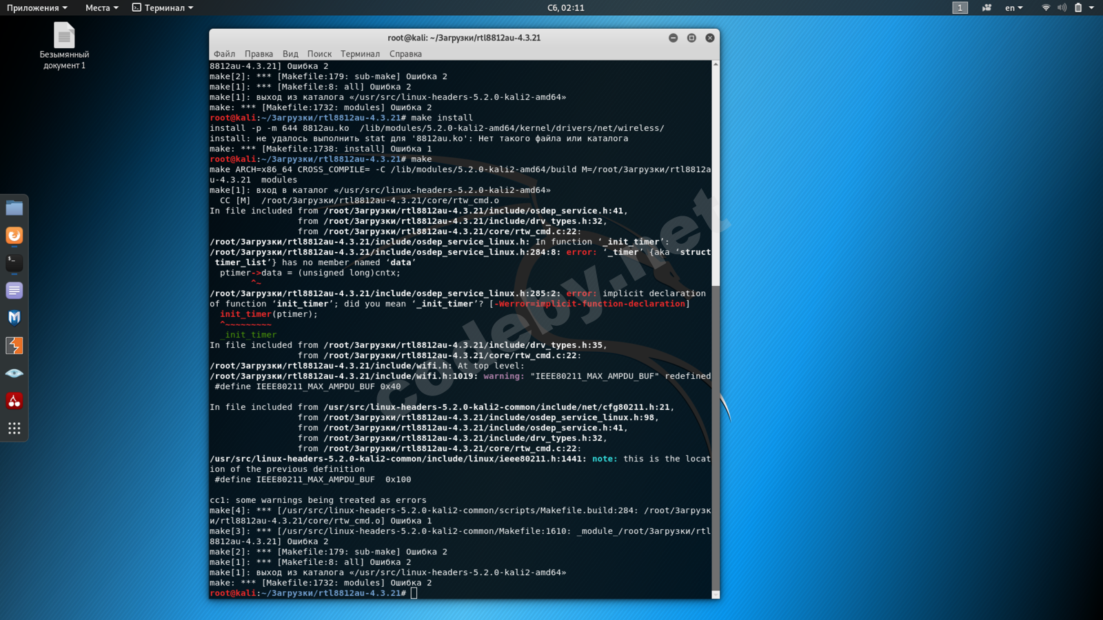Open the eye icon application in the dock
This screenshot has width=1103, height=620.
(x=14, y=373)
